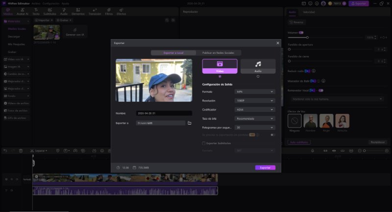
Task: Open the Tasa de bits dropdown
Action: pyautogui.click(x=255, y=119)
